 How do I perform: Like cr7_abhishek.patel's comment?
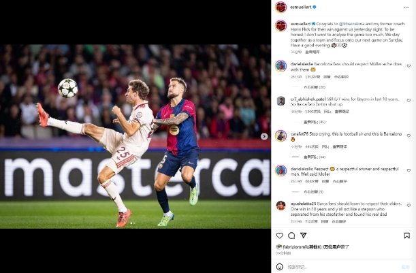click(x=409, y=101)
